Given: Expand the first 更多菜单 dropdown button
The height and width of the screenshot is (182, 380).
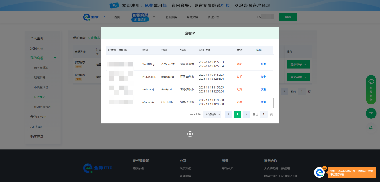Looking at the screenshot, I should (x=298, y=64).
